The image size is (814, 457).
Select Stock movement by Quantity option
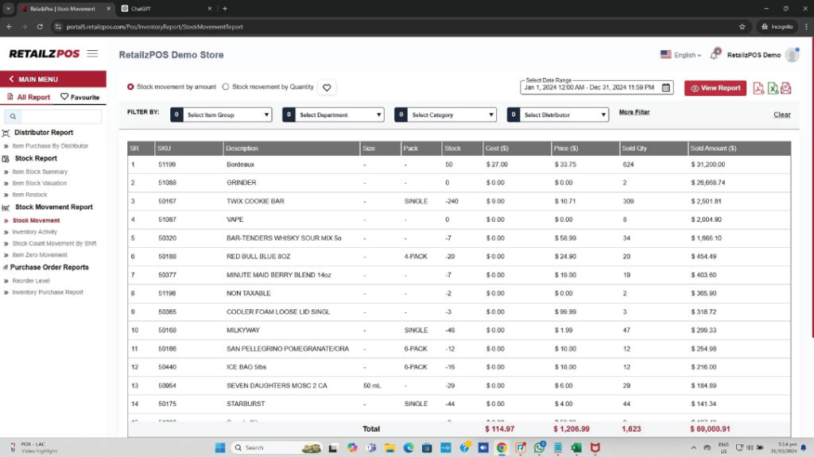point(226,87)
